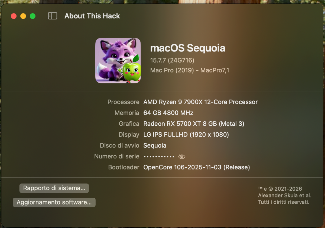Minimize the window with yellow button
The width and height of the screenshot is (325, 228).
click(x=23, y=16)
